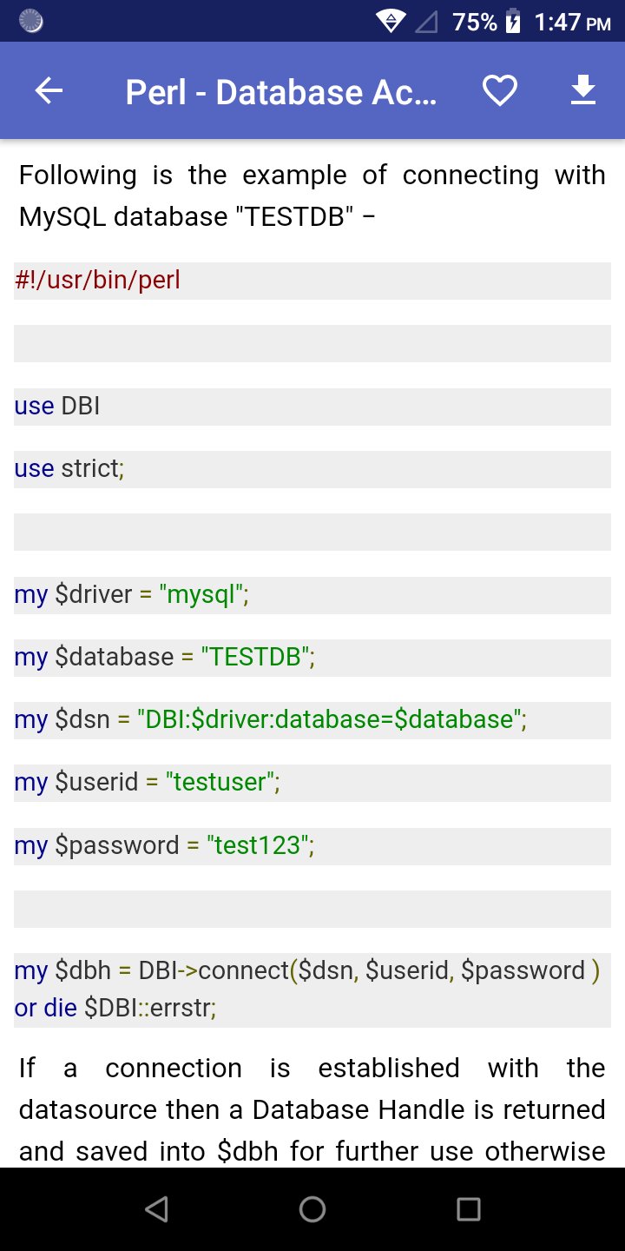Tap the 'DBI->connect' code block
Screen dimensions: 625x1251
(312, 990)
